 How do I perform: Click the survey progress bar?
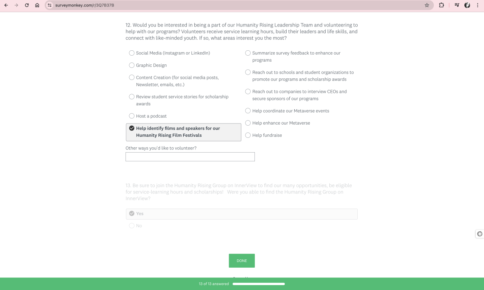point(259,284)
